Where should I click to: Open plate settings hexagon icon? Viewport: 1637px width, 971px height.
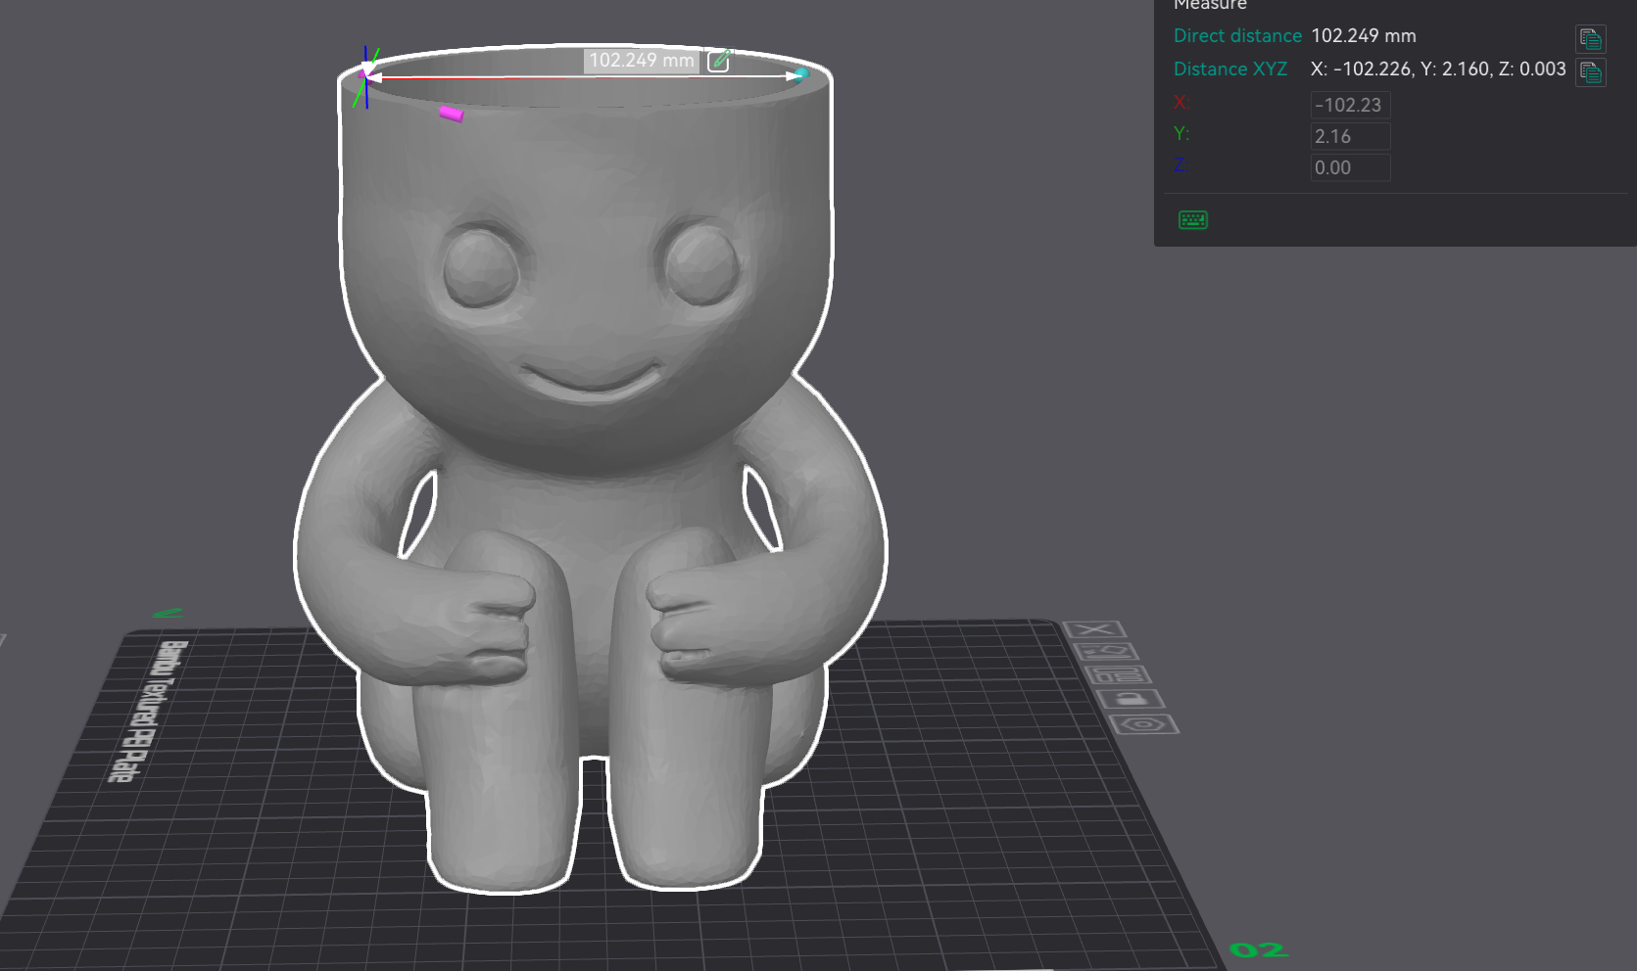pos(1143,724)
